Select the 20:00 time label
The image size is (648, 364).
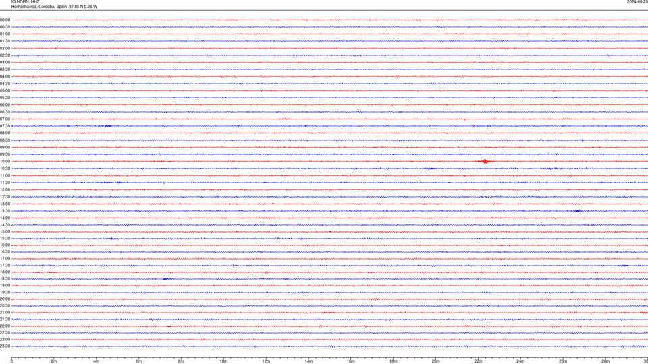coord(5,299)
